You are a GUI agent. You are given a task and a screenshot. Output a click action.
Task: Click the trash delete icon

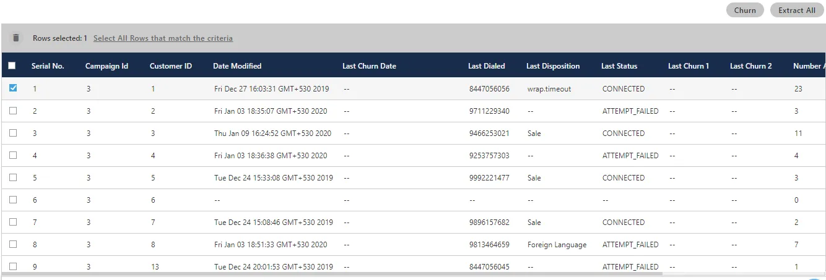[16, 38]
